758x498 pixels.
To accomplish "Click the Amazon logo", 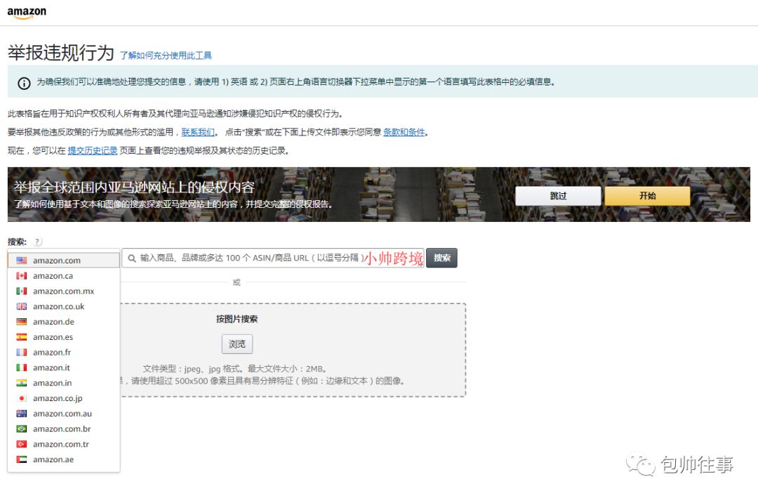I will point(27,13).
